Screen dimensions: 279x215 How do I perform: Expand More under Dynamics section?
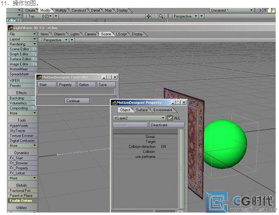23,178
